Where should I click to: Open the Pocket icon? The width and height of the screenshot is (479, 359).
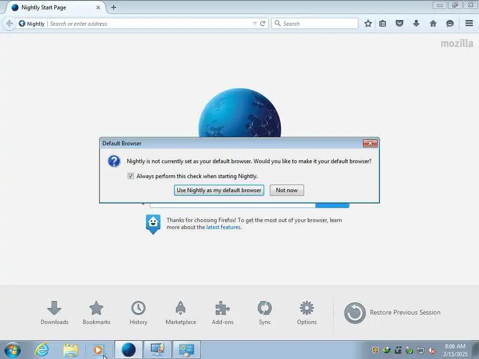point(399,23)
